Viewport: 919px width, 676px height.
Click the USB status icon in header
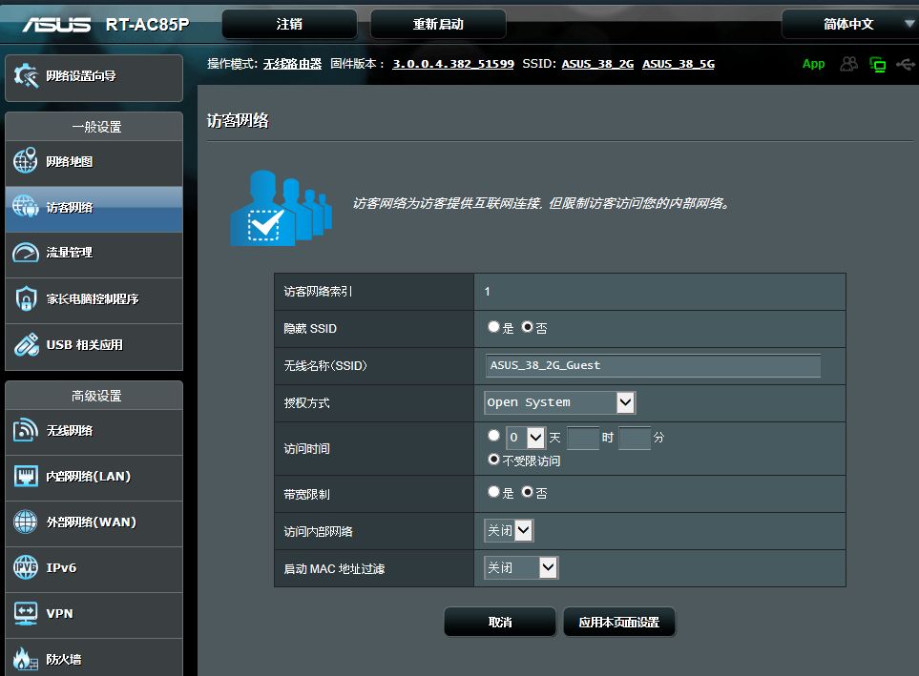click(x=906, y=64)
